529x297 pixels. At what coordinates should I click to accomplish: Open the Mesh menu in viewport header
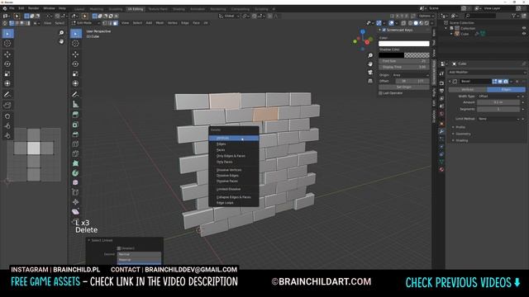[x=160, y=23]
